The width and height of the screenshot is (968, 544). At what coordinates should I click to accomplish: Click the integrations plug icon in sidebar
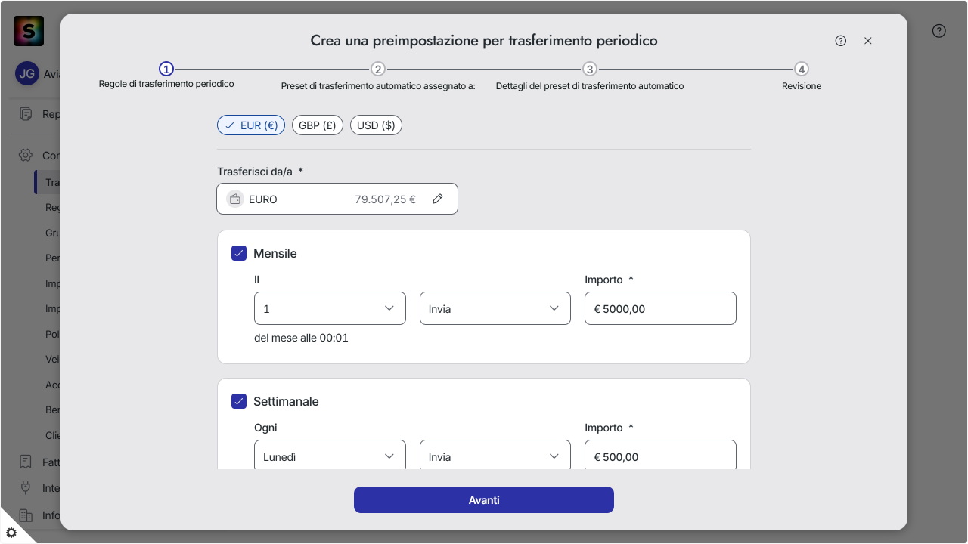pos(26,488)
